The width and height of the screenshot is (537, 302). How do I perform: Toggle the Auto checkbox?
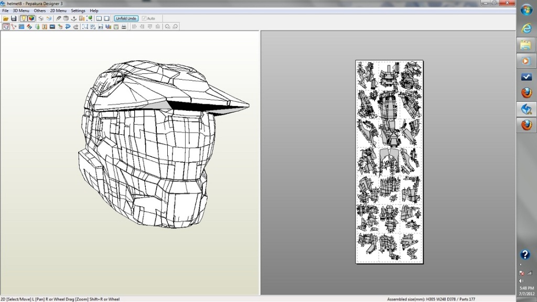(x=144, y=18)
